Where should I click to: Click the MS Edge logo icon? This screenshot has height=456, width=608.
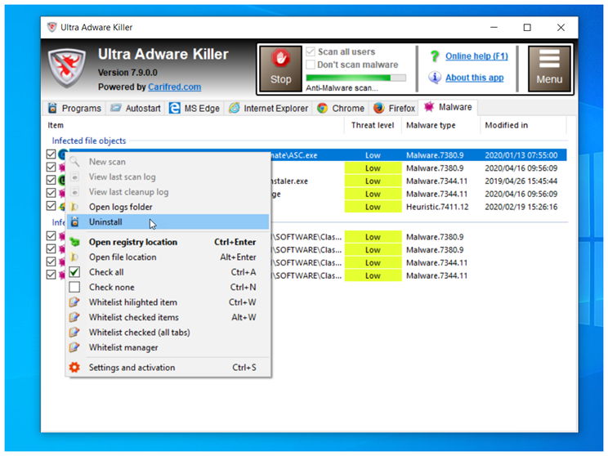click(x=175, y=108)
